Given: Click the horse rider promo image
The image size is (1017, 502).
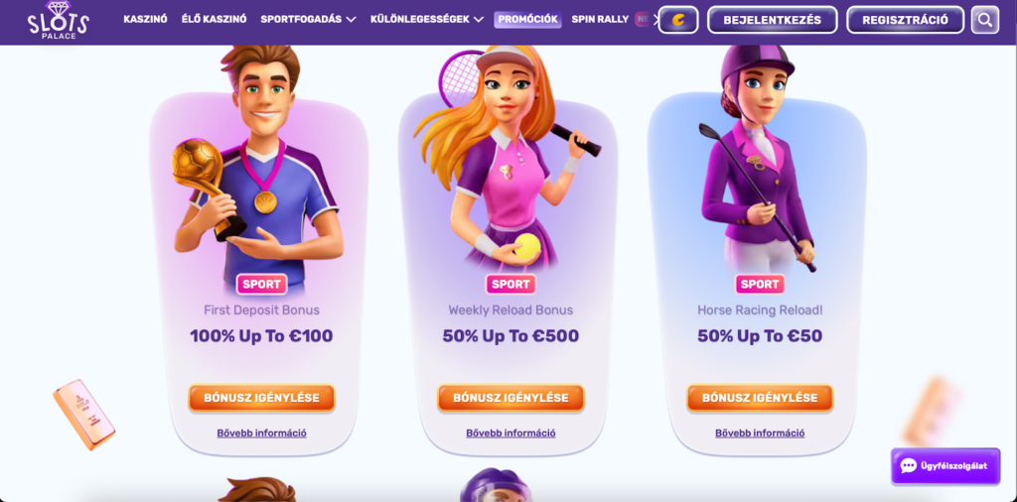Looking at the screenshot, I should 757,159.
